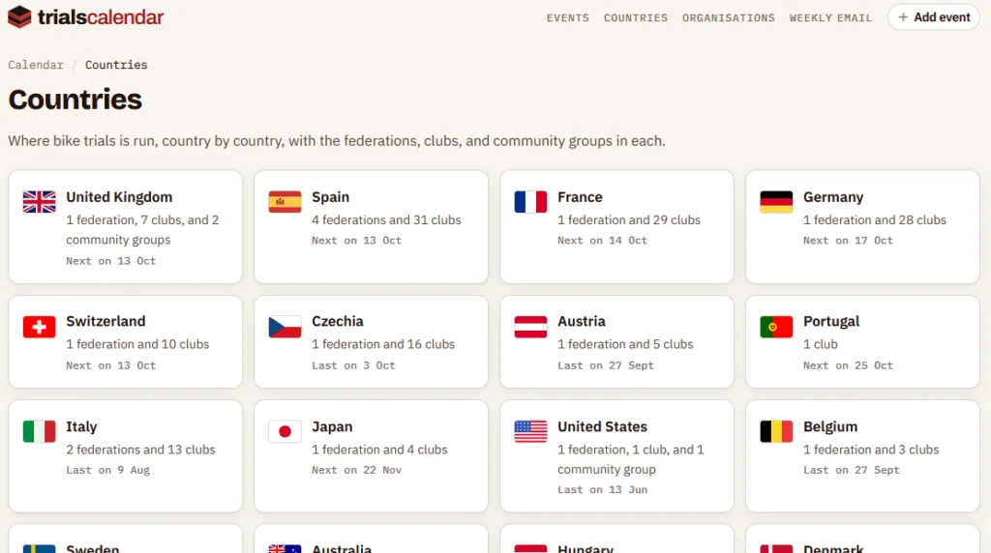This screenshot has height=553, width=991.
Task: Open the Countries navigation item
Action: coord(635,17)
